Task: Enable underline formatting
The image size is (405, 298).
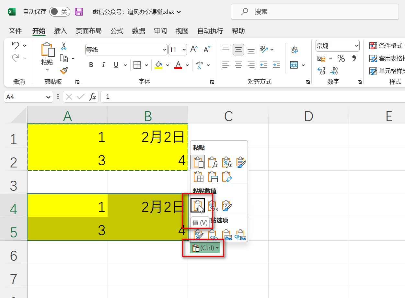Action: tap(116, 64)
